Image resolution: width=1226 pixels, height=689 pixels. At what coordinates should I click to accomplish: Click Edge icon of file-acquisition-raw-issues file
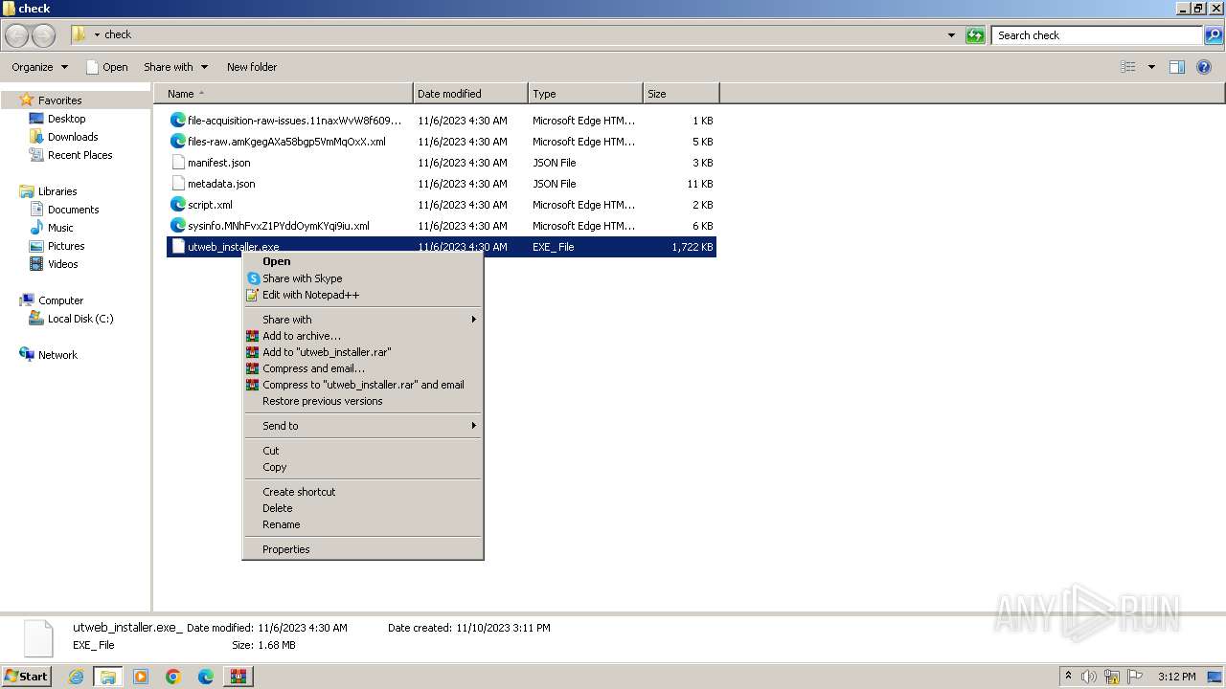[177, 120]
